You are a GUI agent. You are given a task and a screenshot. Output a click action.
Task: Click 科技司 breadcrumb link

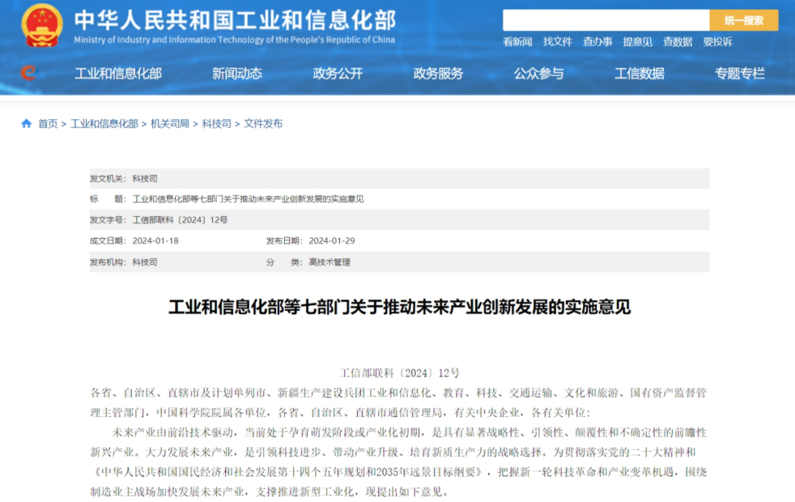point(216,124)
